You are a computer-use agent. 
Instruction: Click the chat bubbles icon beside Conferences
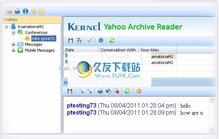click(20, 33)
